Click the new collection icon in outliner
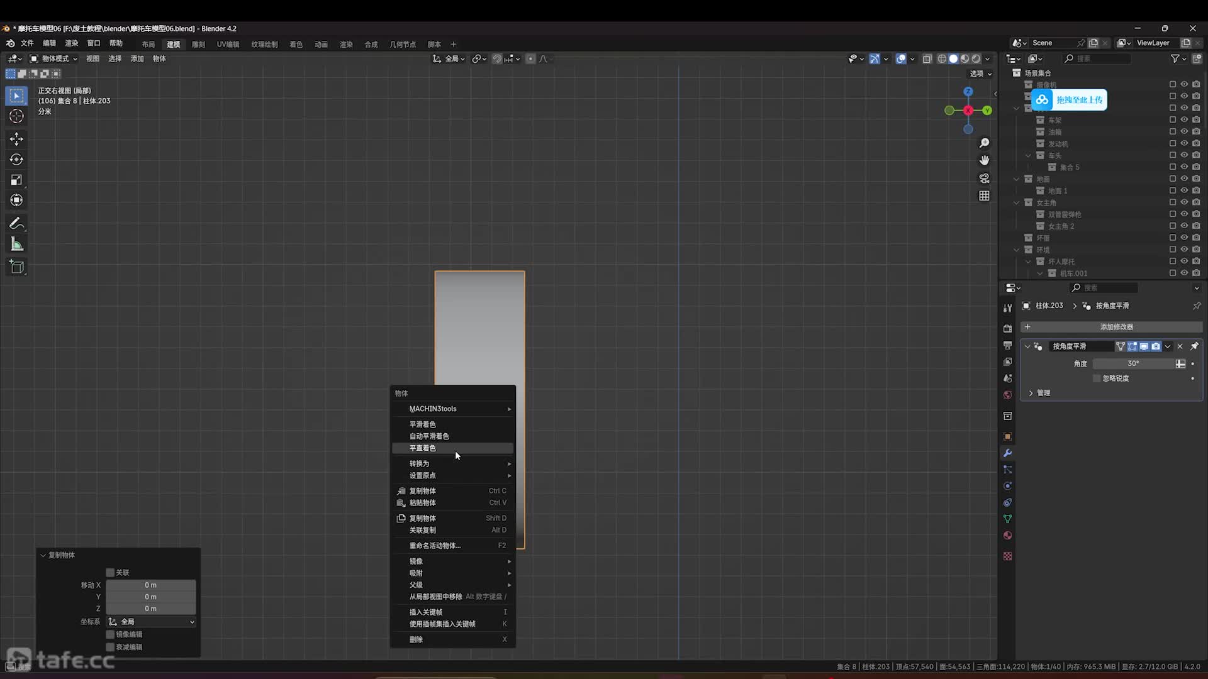Image resolution: width=1208 pixels, height=679 pixels. click(1197, 58)
